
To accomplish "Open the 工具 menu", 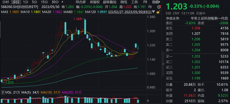I will point(134,2).
